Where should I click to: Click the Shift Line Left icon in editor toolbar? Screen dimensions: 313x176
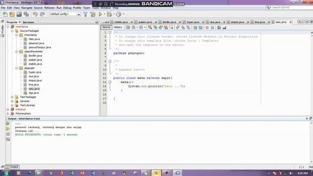click(x=195, y=27)
